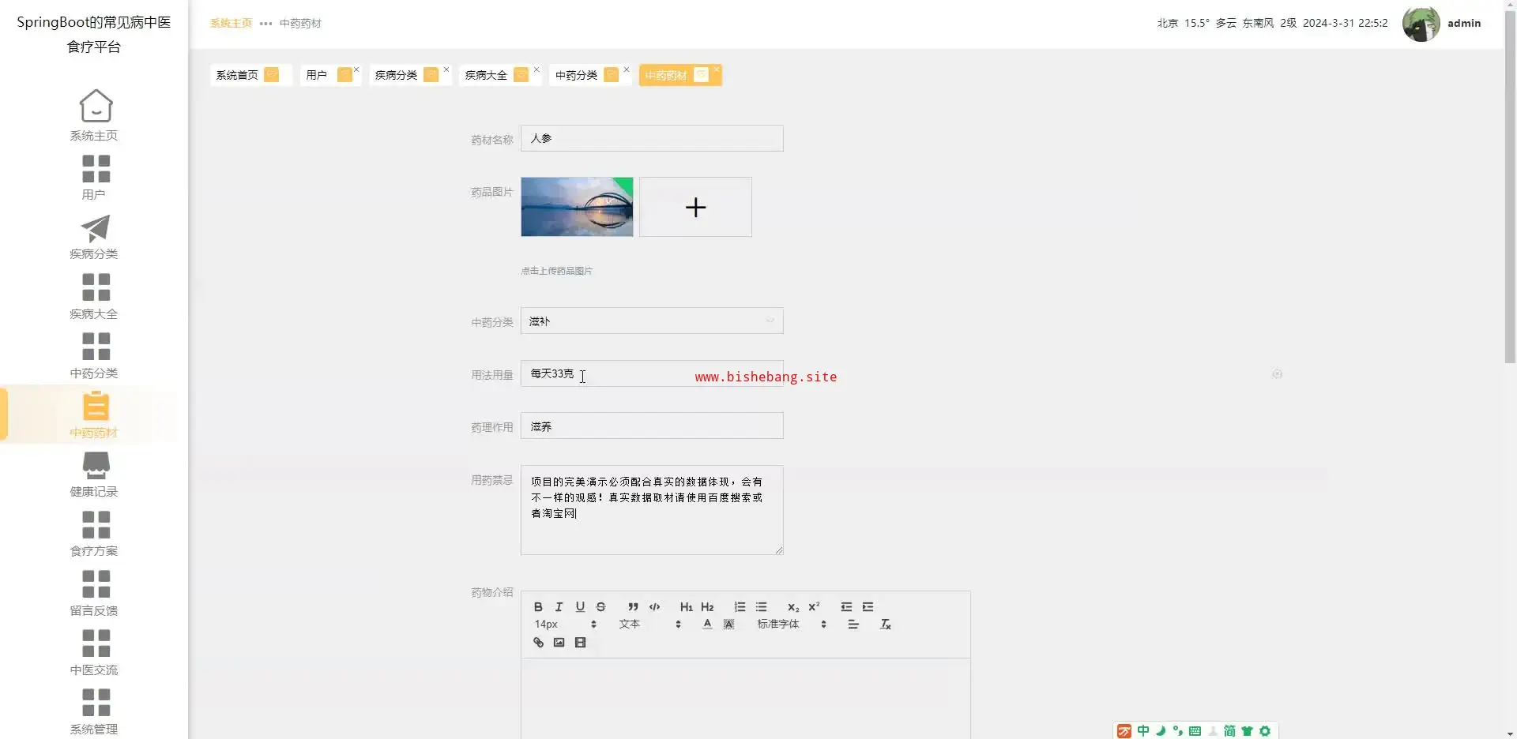Expand the 中药分类 select showing 滋补
1517x739 pixels.
(x=652, y=321)
